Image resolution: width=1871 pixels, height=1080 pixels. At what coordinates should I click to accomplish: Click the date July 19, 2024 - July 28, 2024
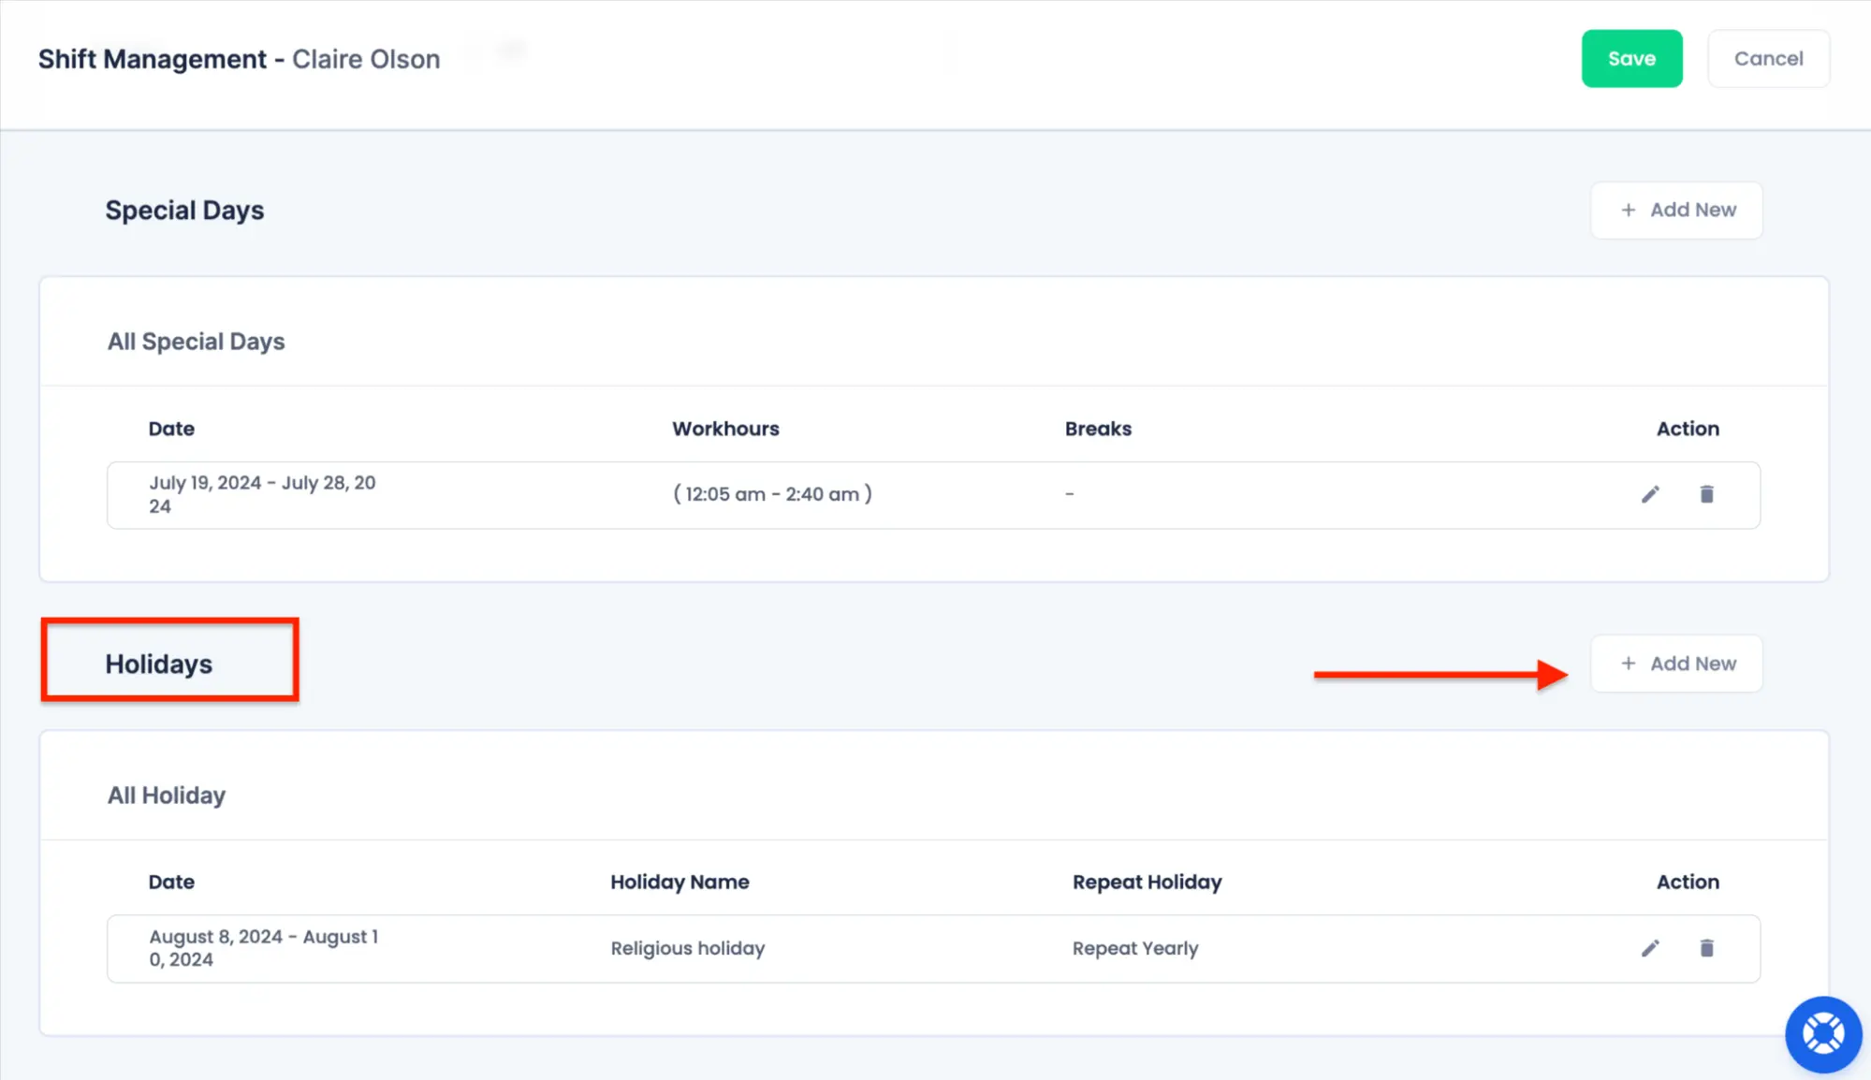[262, 494]
